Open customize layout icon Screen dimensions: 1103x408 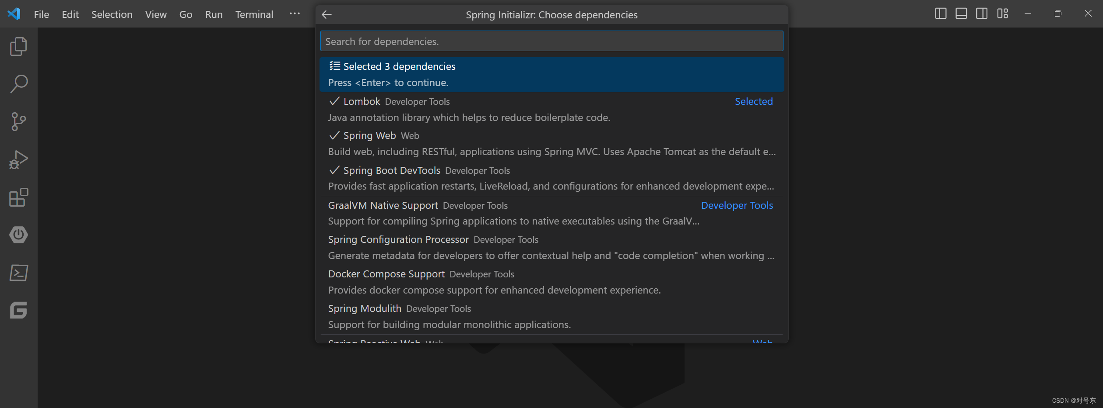tap(1003, 14)
